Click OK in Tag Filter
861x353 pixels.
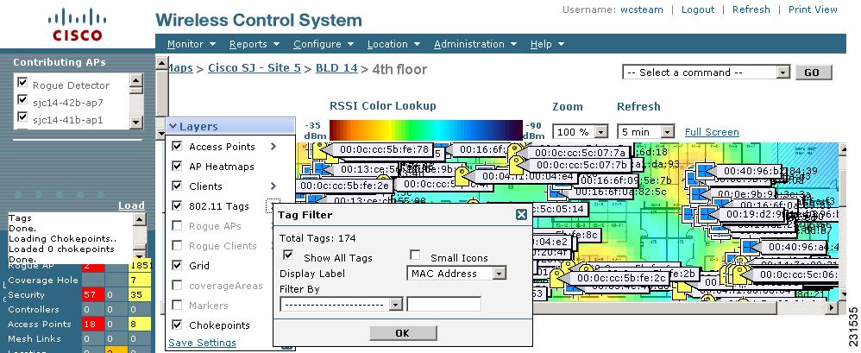click(403, 332)
